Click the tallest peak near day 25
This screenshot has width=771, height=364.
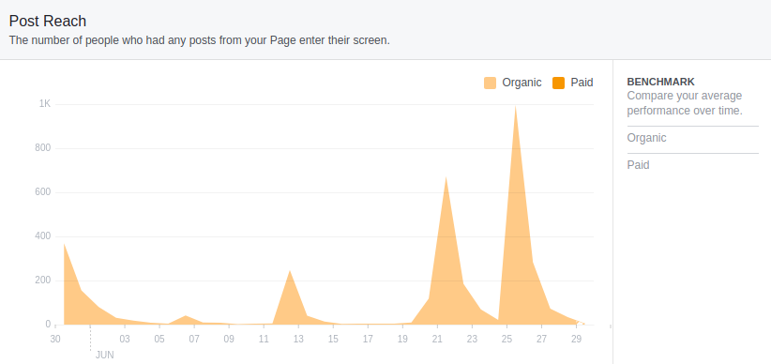pyautogui.click(x=515, y=106)
